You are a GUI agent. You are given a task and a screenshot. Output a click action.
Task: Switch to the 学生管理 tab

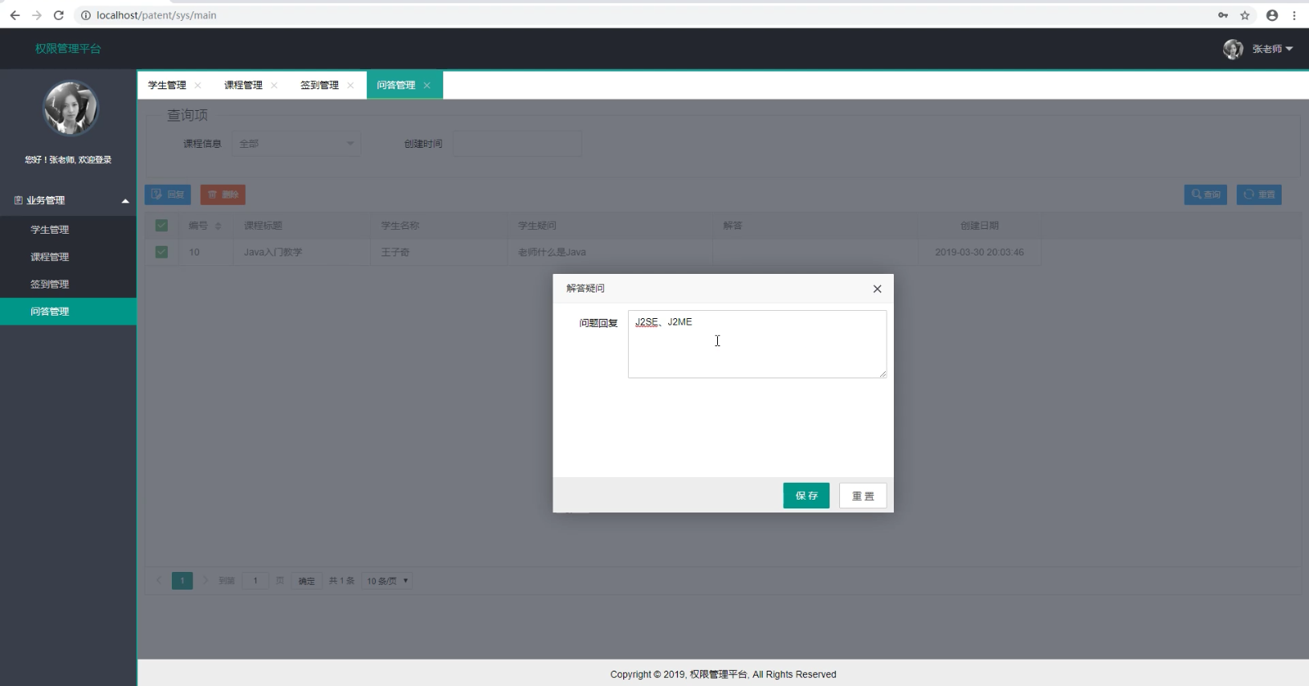pyautogui.click(x=167, y=85)
